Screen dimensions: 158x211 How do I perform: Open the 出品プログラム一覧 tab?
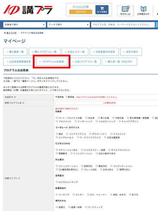click(x=85, y=62)
